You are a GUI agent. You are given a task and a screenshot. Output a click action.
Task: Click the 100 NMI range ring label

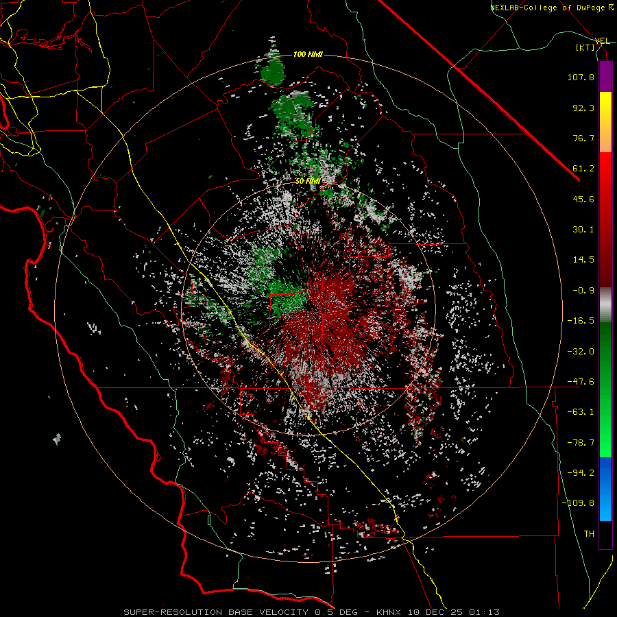coord(308,54)
